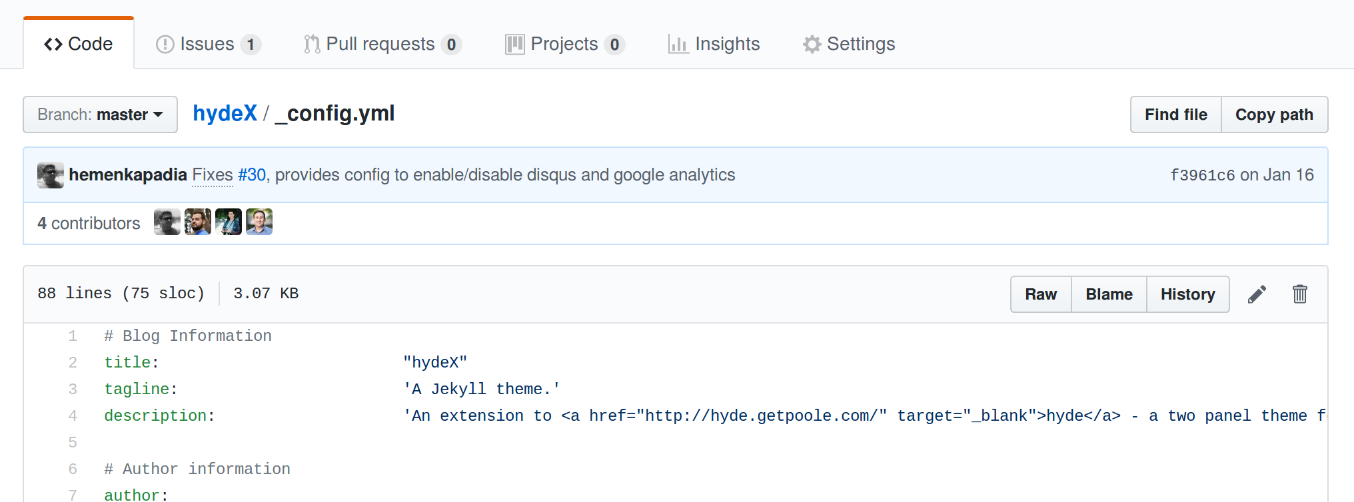The width and height of the screenshot is (1354, 502).
Task: Select line number 1
Action: click(73, 336)
